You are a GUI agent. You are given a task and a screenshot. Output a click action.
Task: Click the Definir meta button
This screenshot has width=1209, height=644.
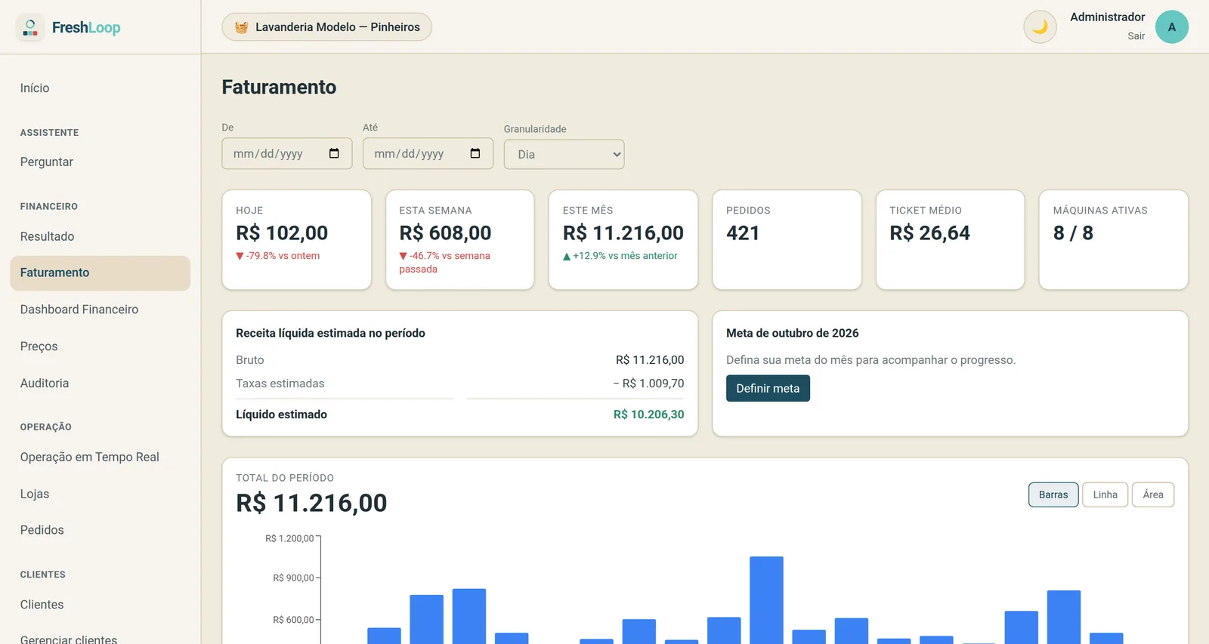click(x=768, y=388)
